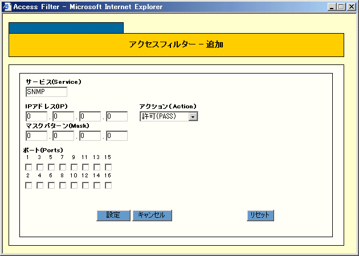Click the second IP address octet field
359x256 pixels.
click(63, 116)
